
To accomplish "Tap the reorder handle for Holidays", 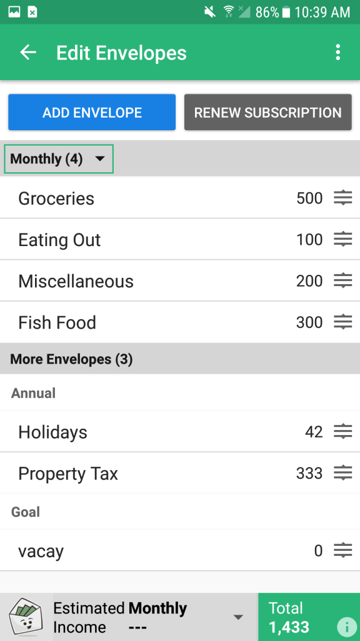I will pos(343,432).
